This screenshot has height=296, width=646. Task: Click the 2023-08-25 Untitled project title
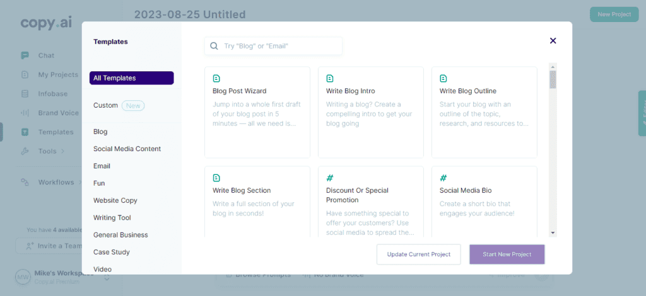coord(190,15)
